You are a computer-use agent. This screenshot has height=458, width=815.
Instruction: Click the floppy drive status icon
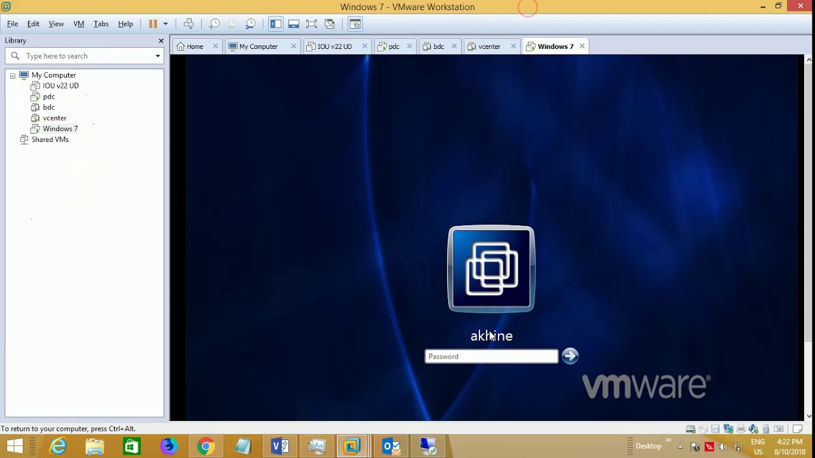pos(716,429)
